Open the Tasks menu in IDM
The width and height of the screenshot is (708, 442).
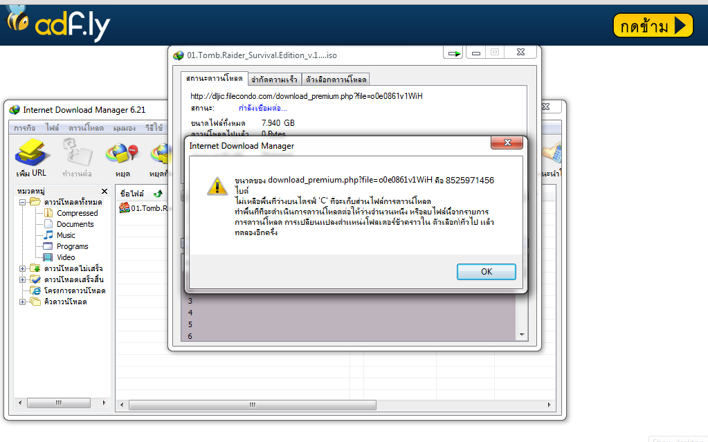[x=24, y=128]
